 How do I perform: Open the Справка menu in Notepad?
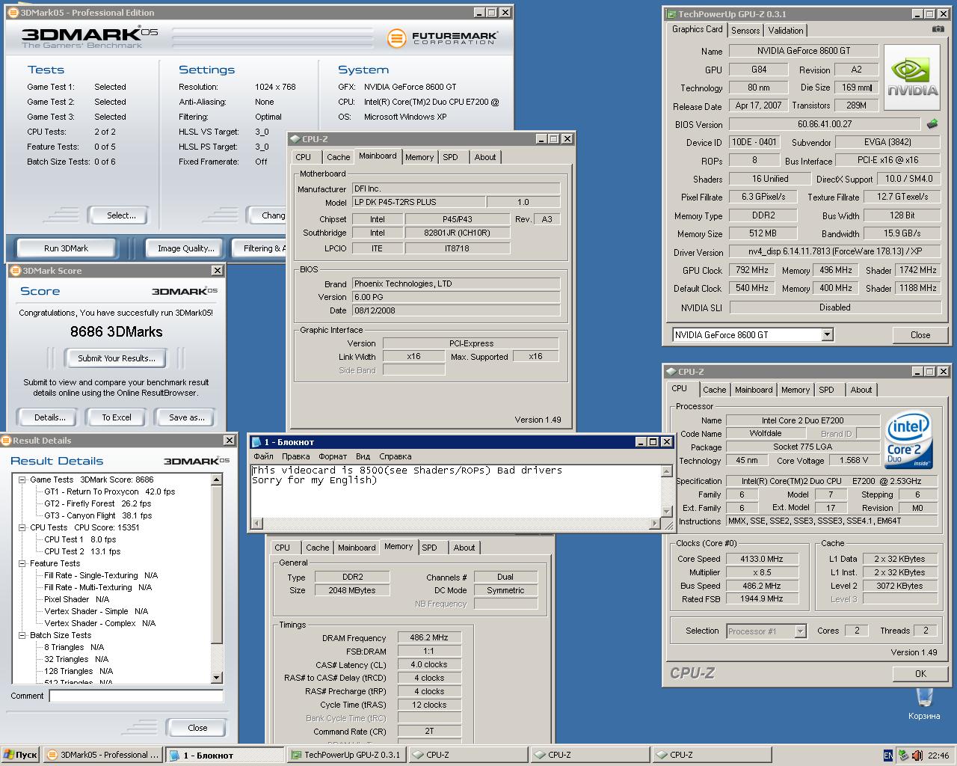(x=395, y=456)
